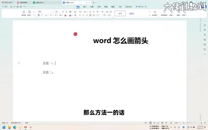Open the 审阅 ribbon tab
208x130 pixels.
tap(106, 6)
